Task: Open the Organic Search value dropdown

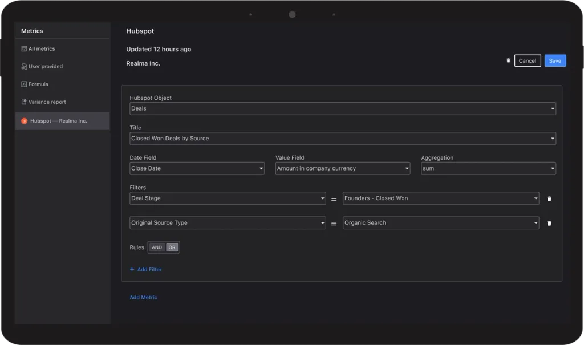Action: click(441, 223)
